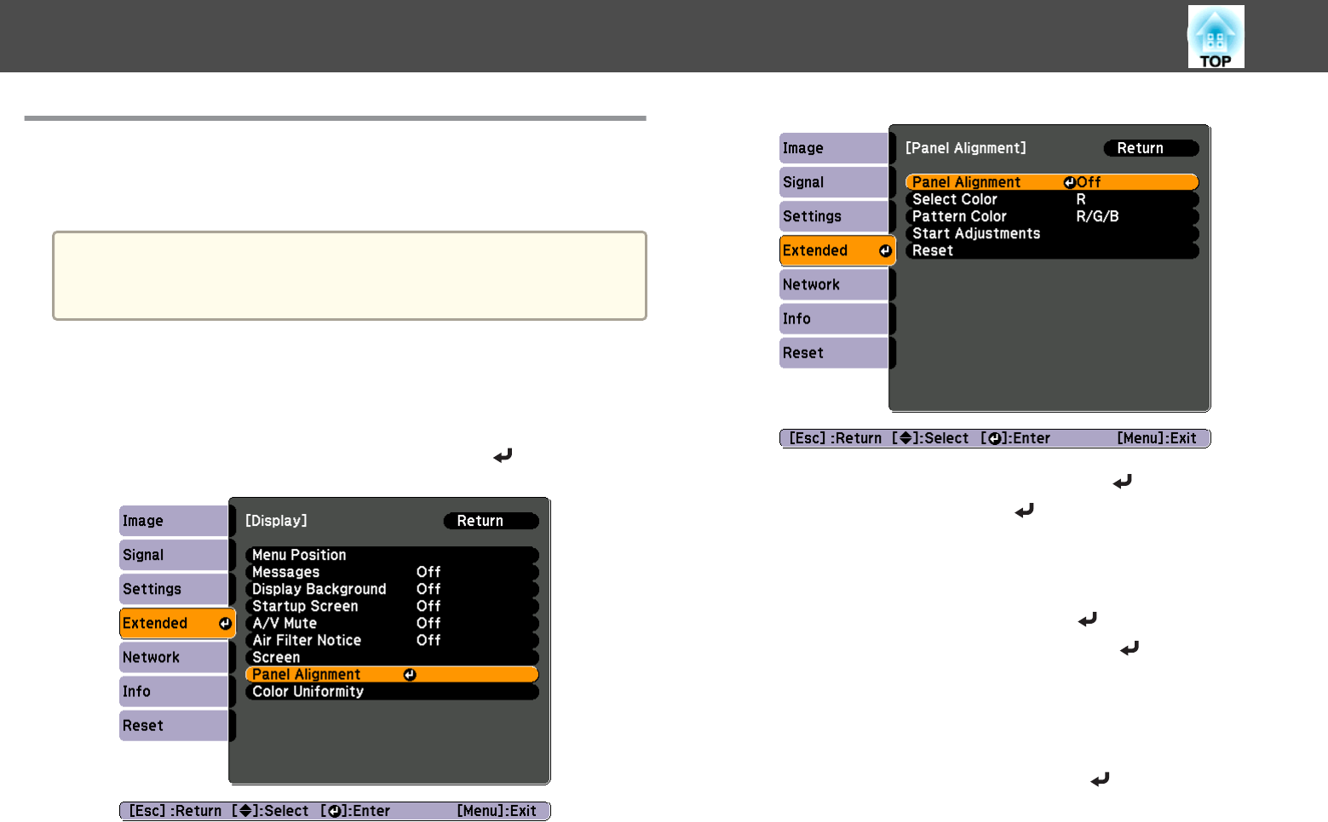Click Reset item under Start Adjustments
The image size is (1328, 822).
coord(1052,250)
